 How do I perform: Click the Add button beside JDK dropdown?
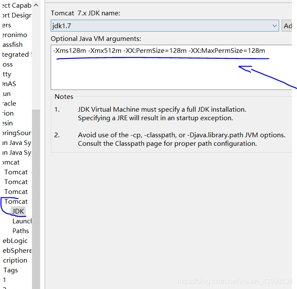click(287, 26)
